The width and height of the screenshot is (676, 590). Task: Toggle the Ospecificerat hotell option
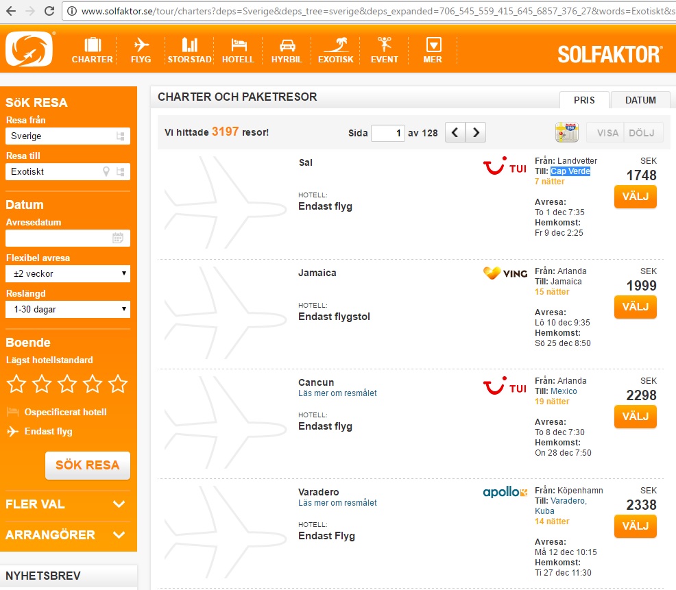57,412
